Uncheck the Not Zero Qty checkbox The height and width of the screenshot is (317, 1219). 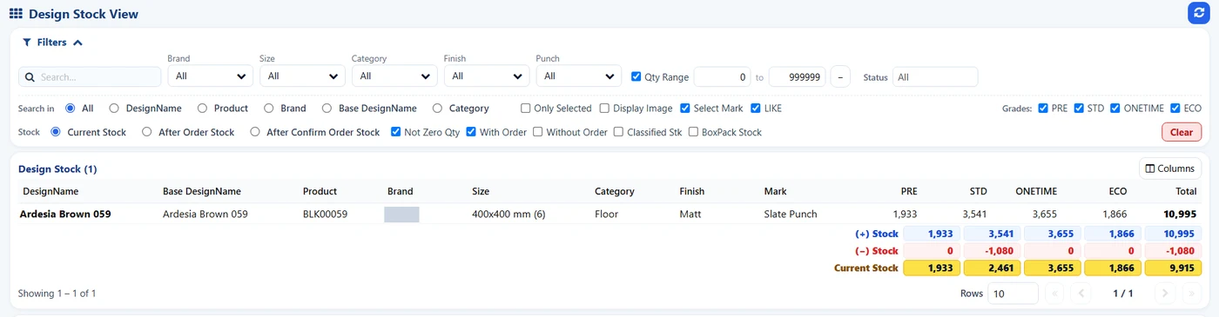point(396,132)
